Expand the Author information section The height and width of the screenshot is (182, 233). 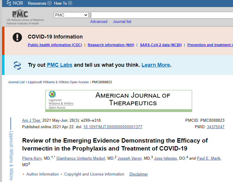point(42,174)
